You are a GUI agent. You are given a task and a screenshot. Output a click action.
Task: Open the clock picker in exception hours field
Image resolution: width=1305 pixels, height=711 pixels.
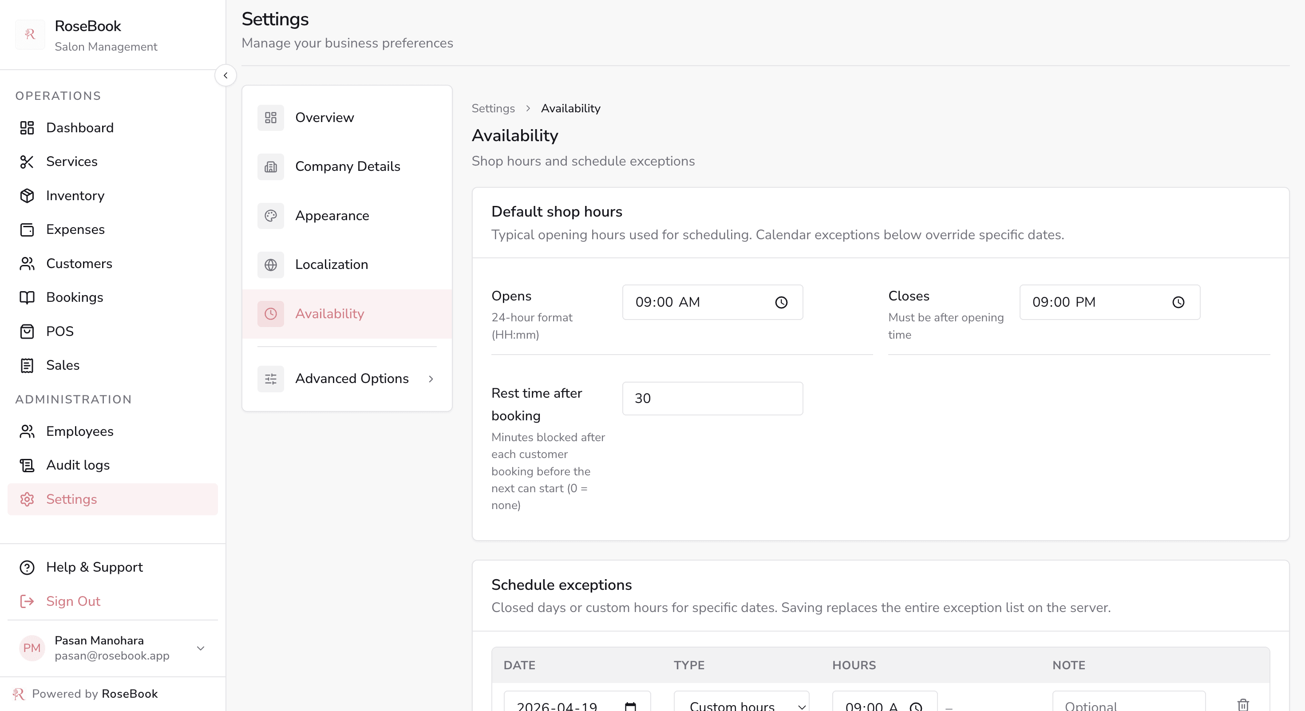click(x=916, y=706)
